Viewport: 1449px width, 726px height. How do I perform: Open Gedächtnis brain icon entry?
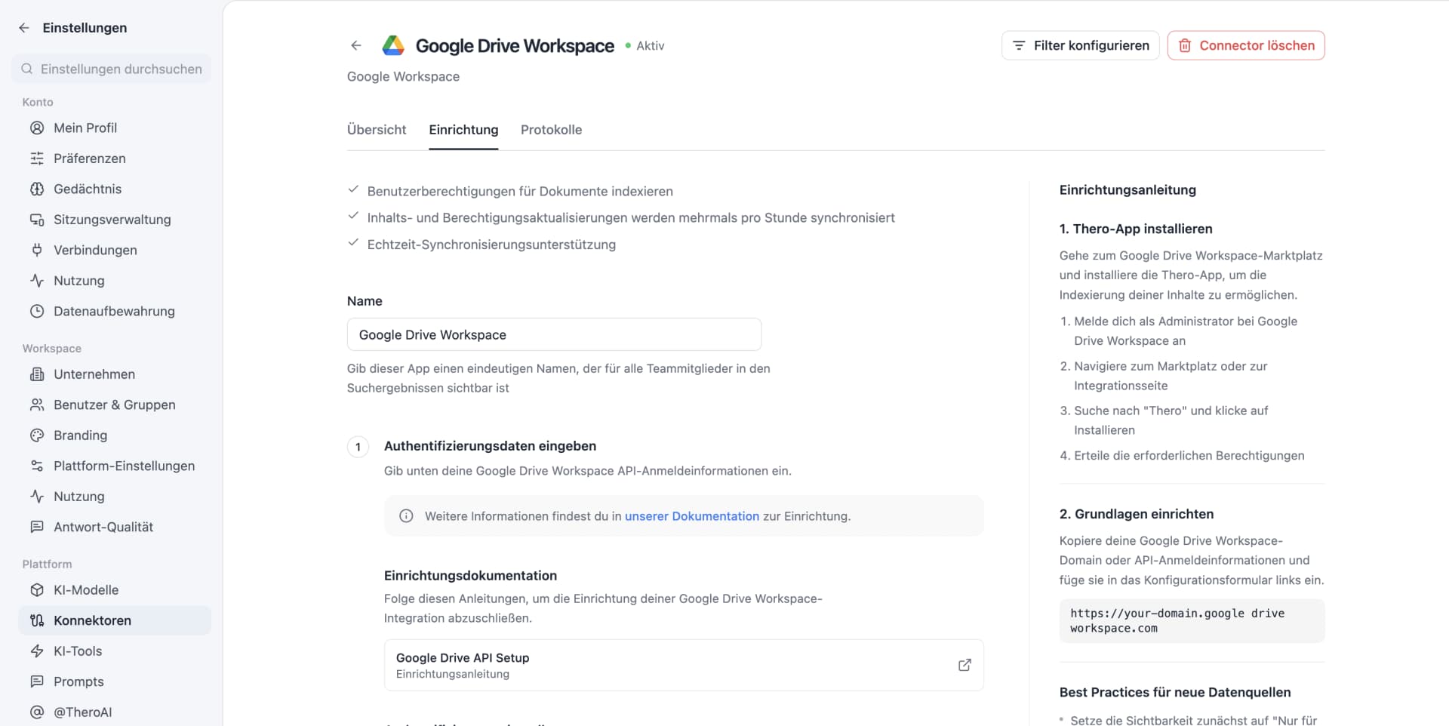pyautogui.click(x=115, y=189)
